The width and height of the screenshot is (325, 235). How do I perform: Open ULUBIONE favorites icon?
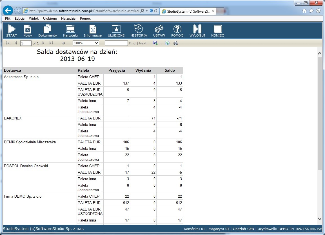click(116, 31)
